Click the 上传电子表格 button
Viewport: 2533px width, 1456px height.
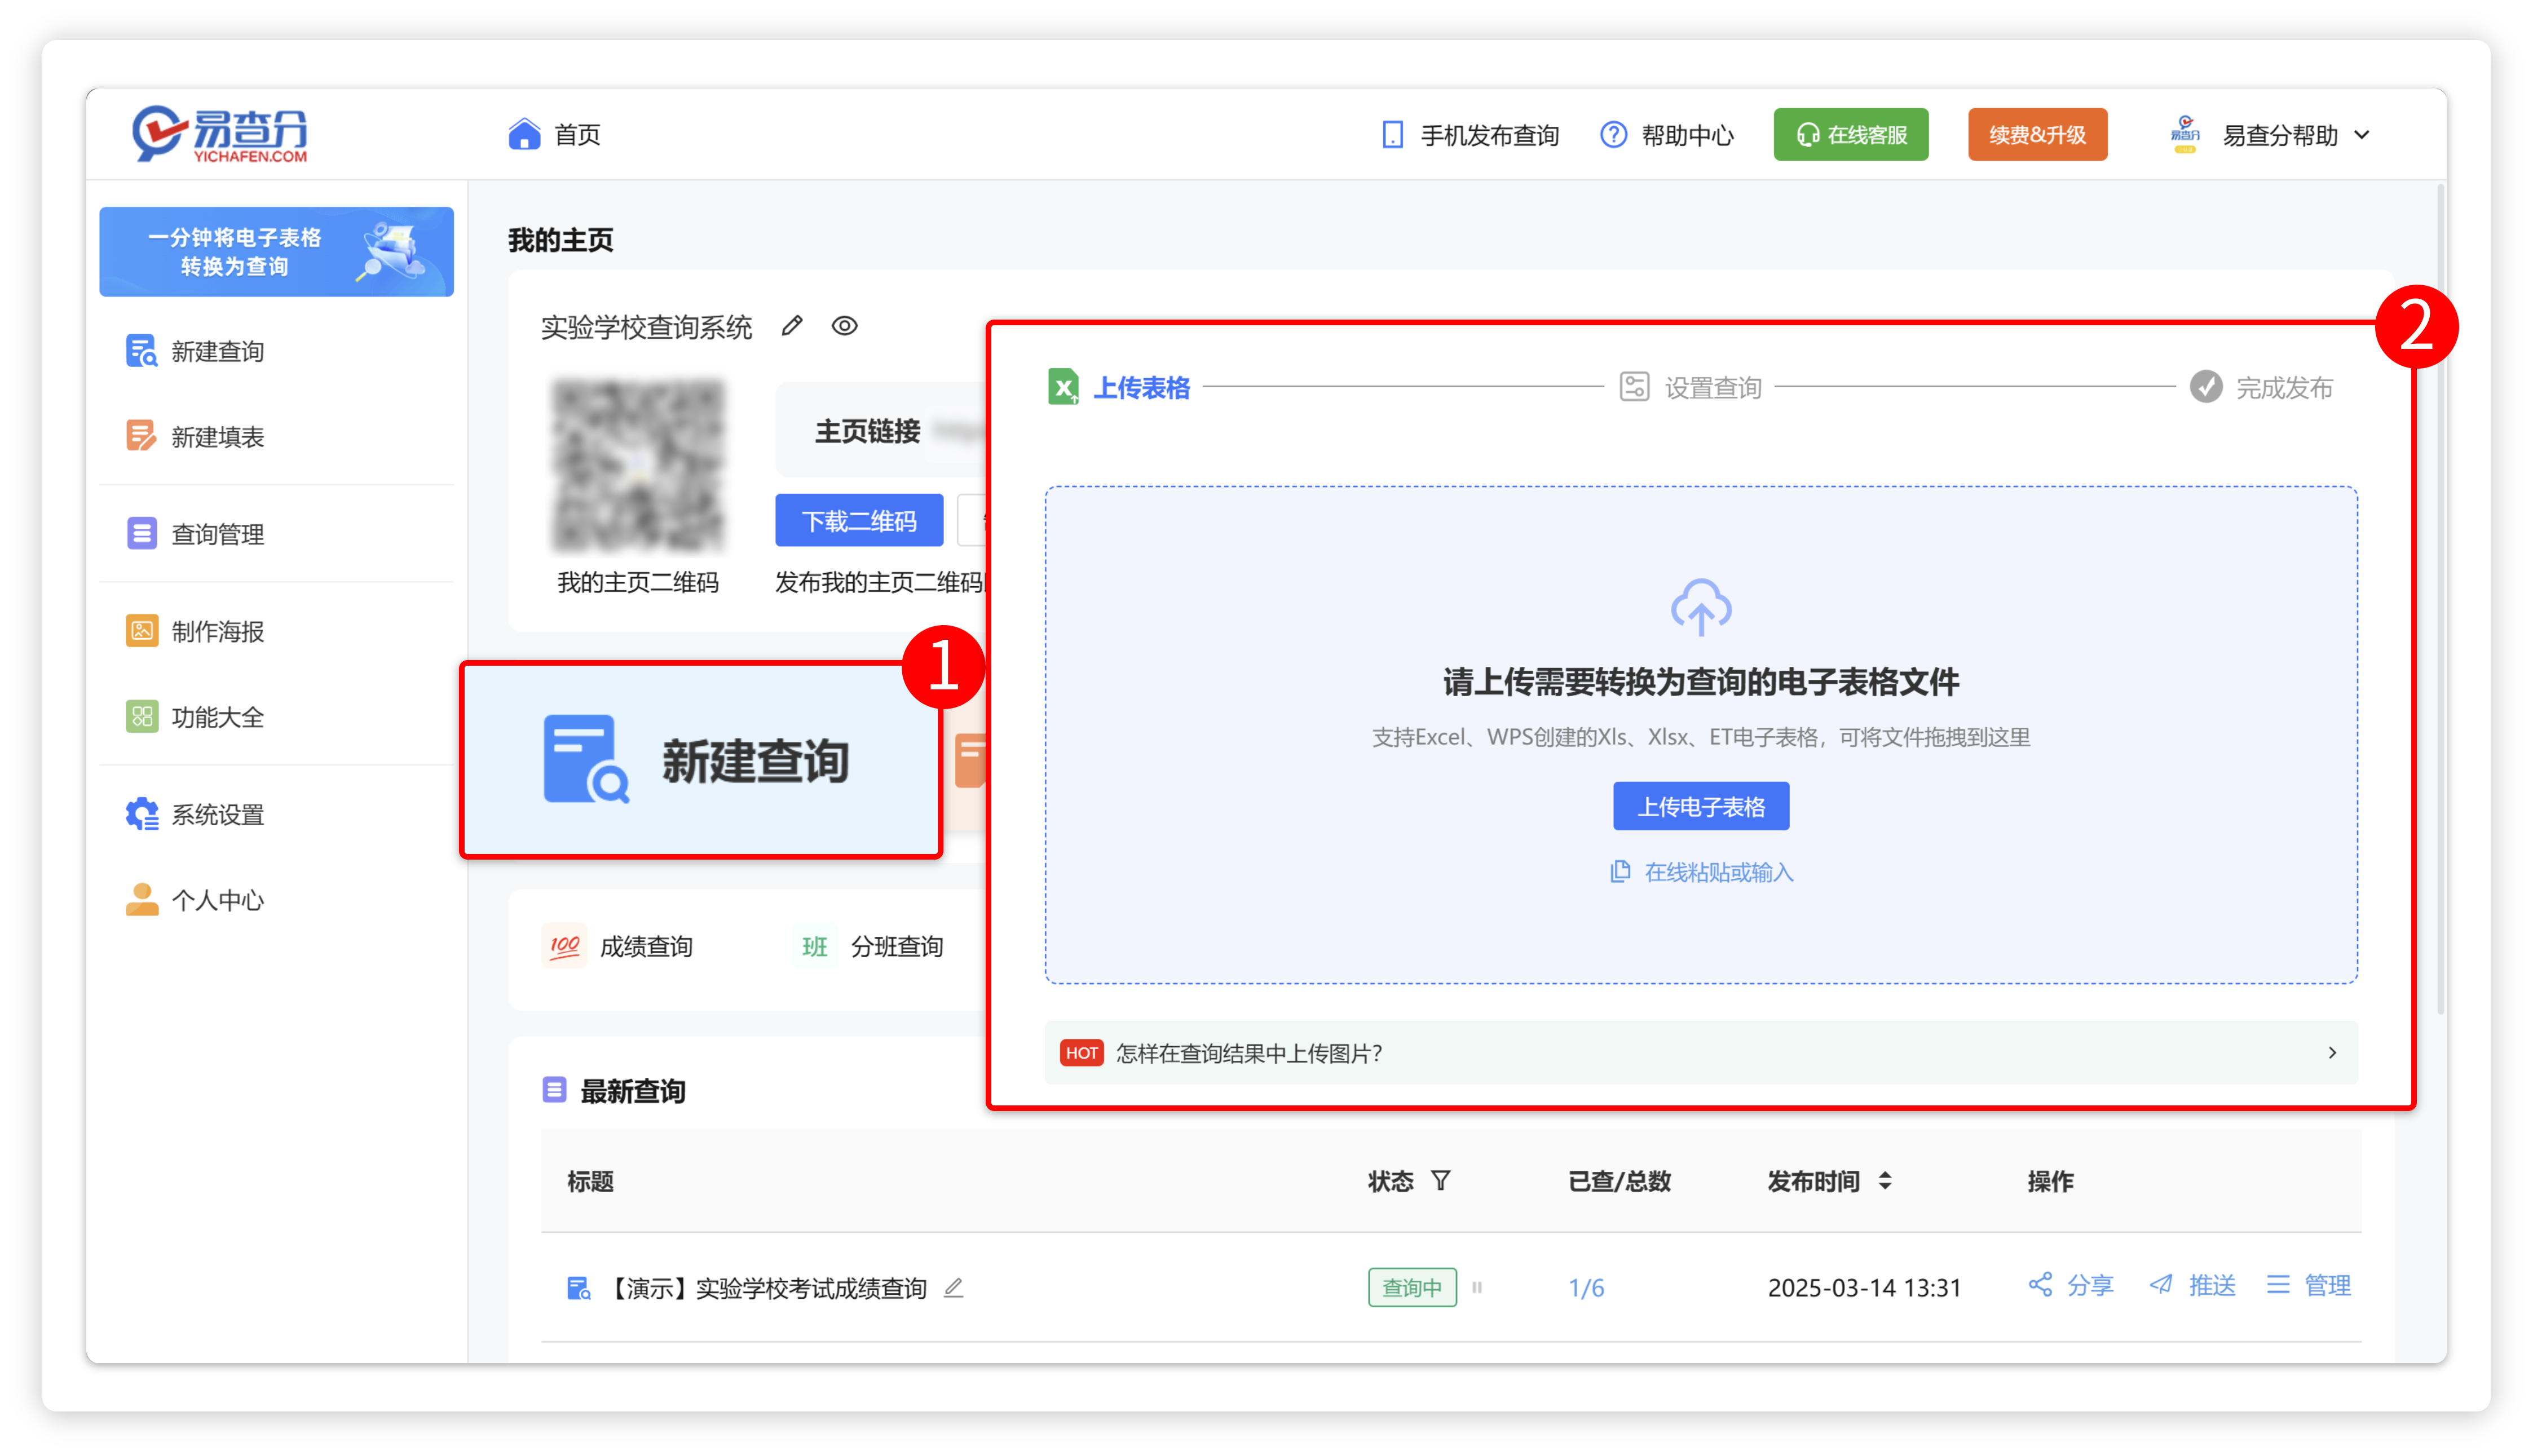tap(1701, 806)
